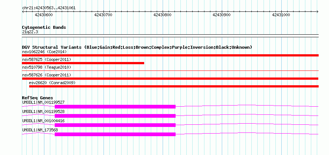Viewport: 329px width, 155px height.
Task: Select the RefSeq Genes track title
Action: click(x=38, y=98)
